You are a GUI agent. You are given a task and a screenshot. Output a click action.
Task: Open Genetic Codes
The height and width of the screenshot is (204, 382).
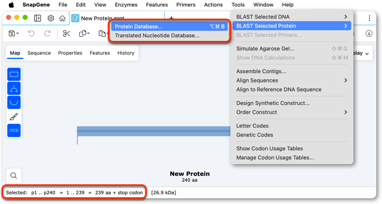point(292,135)
